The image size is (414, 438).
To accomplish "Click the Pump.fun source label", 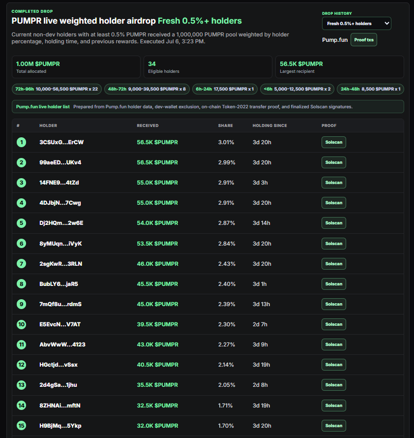I will point(335,40).
